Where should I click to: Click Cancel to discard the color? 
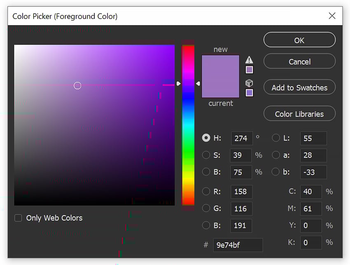click(299, 61)
